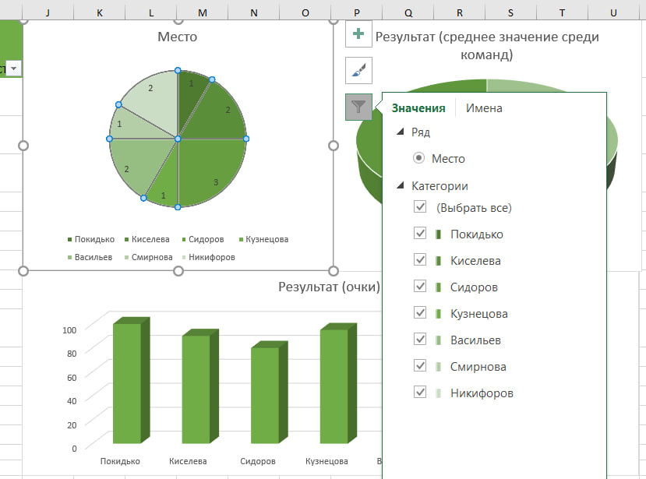This screenshot has width=646, height=479.
Task: Collapse the Ряд section
Action: (x=401, y=132)
